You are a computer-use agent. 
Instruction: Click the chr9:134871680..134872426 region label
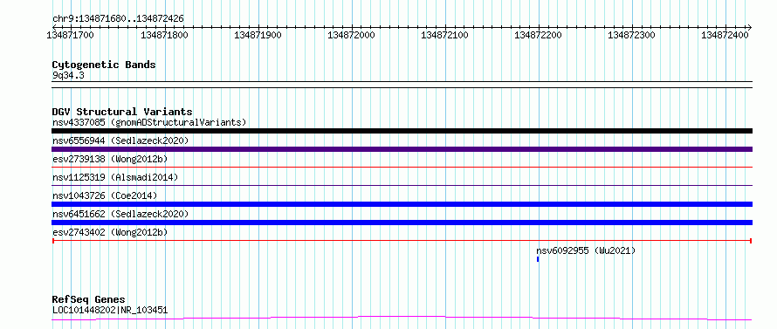(118, 18)
